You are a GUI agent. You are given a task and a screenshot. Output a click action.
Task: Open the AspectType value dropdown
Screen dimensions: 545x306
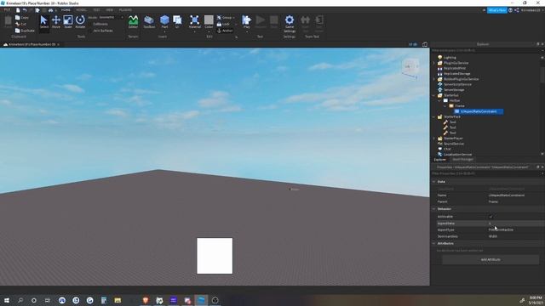(x=515, y=229)
